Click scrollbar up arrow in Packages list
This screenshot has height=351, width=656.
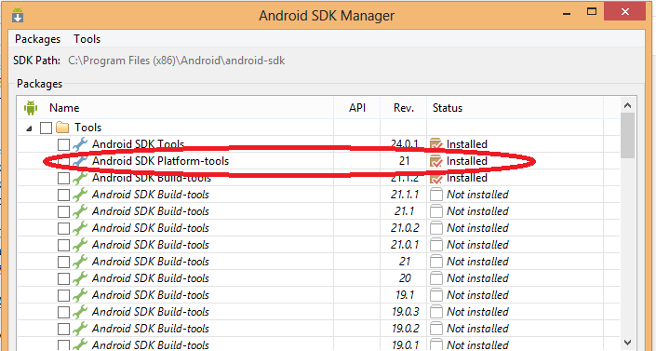pos(627,105)
